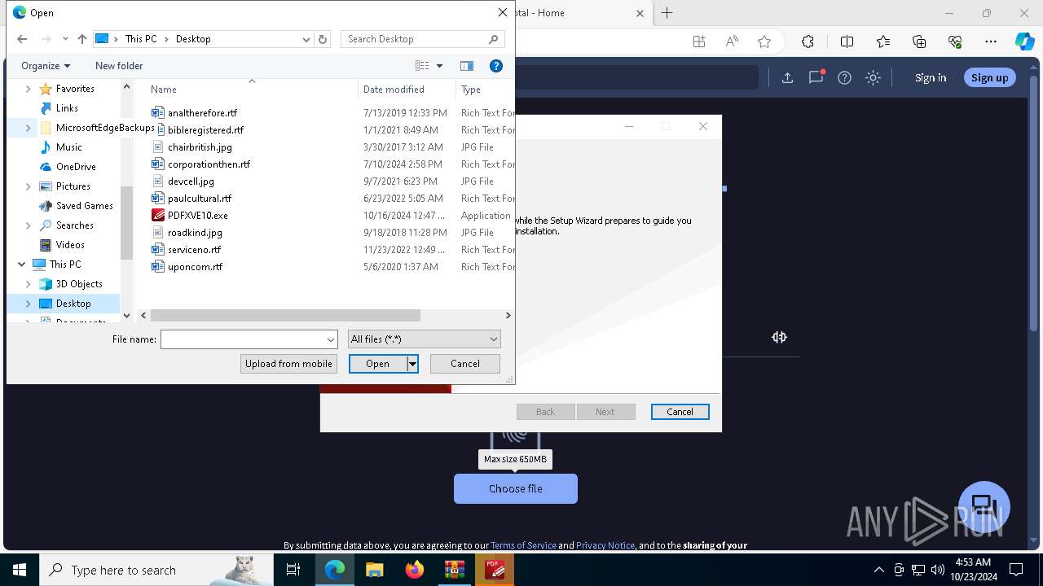
Task: Open the Terms of Service link
Action: (523, 545)
